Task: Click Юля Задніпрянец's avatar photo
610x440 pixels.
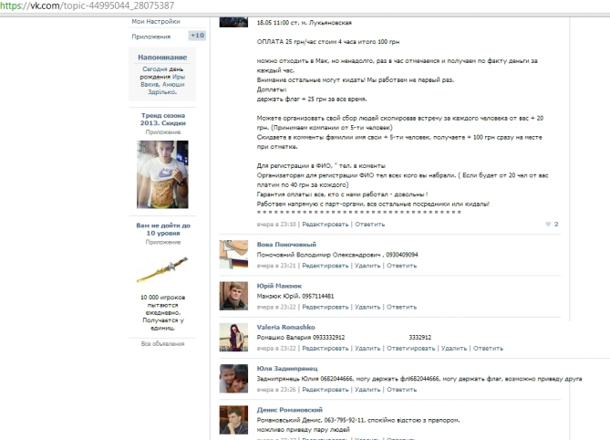Action: pos(233,378)
